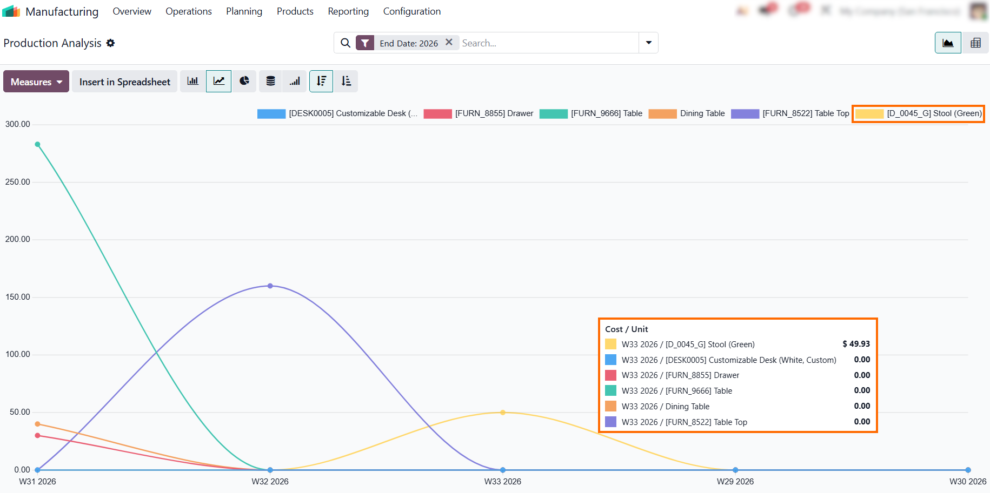The width and height of the screenshot is (990, 493).
Task: Switch to bar chart view
Action: 192,82
